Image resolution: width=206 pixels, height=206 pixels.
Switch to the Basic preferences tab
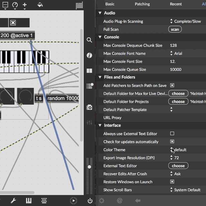(x=110, y=4)
